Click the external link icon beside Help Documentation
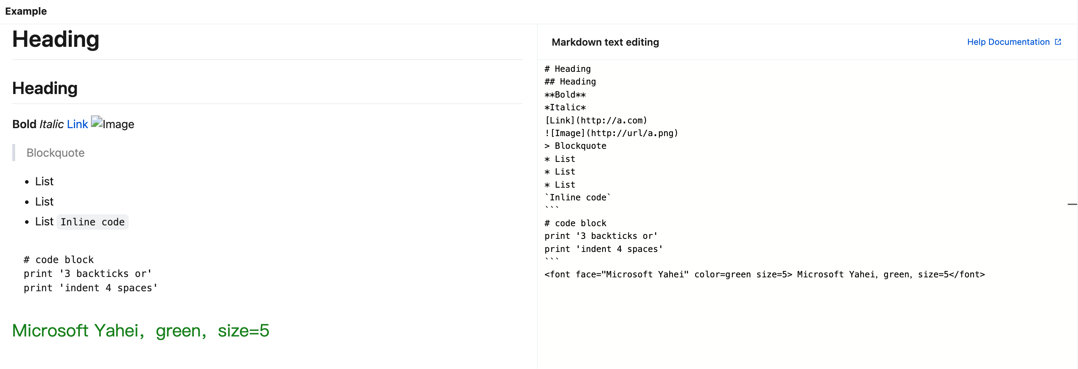The height and width of the screenshot is (369, 1078). [1057, 42]
